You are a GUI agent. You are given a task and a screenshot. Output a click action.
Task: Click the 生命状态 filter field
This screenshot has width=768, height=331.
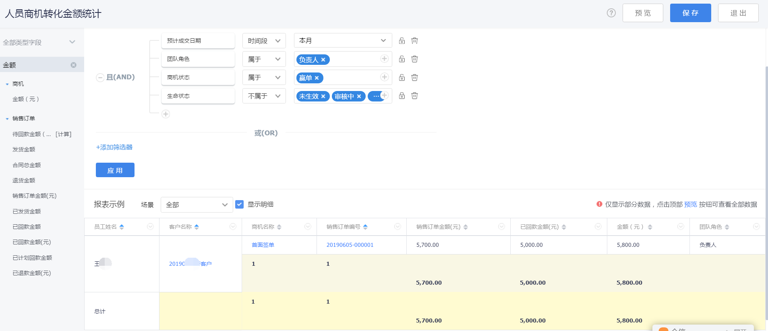198,96
